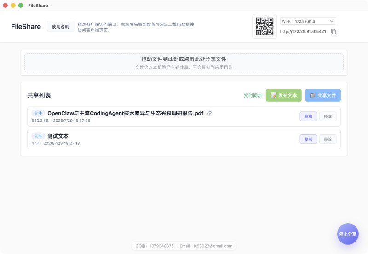View the OpenClaw PDF with 查看
368x254 pixels.
(308, 116)
